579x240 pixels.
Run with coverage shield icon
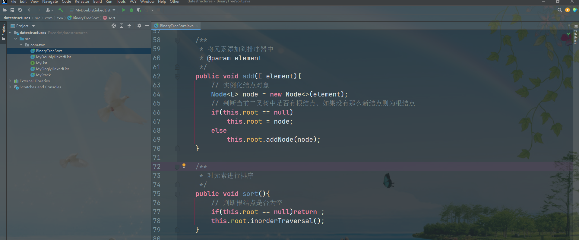tap(139, 10)
